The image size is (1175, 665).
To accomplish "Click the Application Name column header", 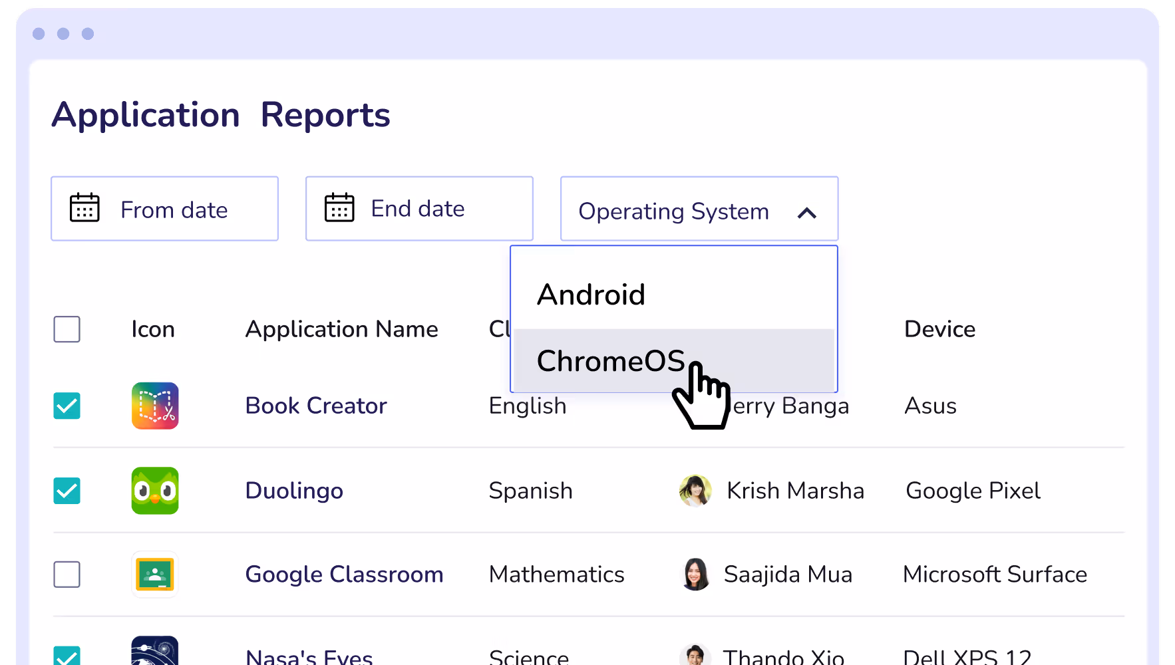I will (x=342, y=329).
